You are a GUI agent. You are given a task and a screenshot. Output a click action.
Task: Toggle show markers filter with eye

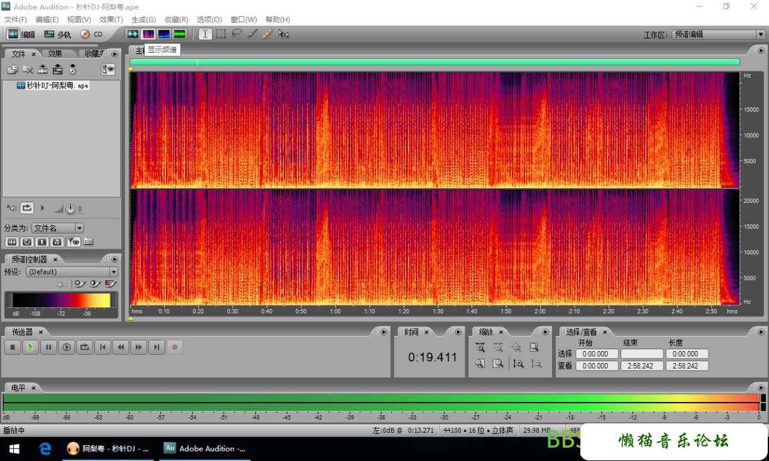click(73, 242)
